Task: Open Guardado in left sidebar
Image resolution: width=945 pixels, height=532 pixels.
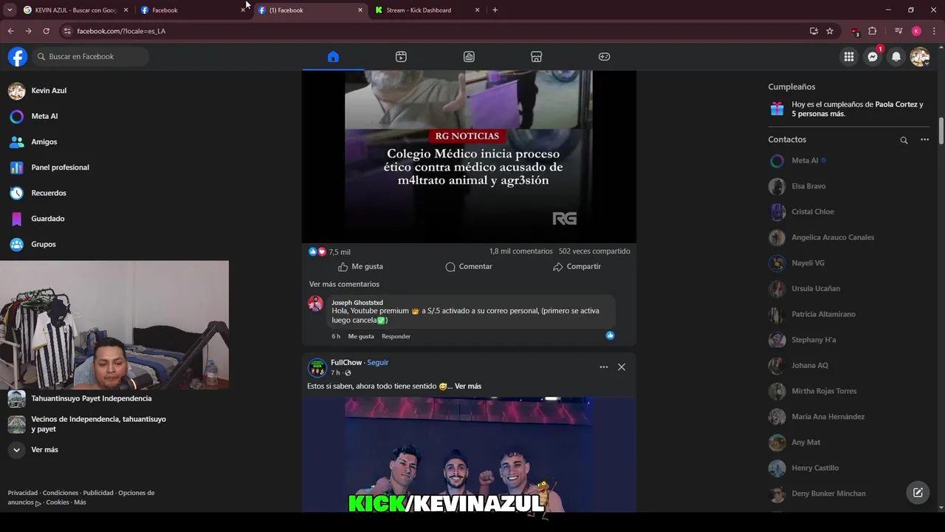Action: coord(47,219)
